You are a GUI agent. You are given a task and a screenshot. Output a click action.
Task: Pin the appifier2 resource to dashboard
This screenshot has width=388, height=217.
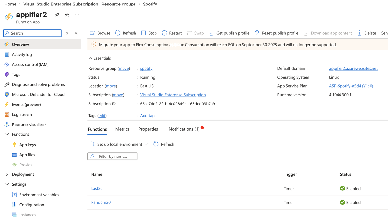click(x=57, y=15)
